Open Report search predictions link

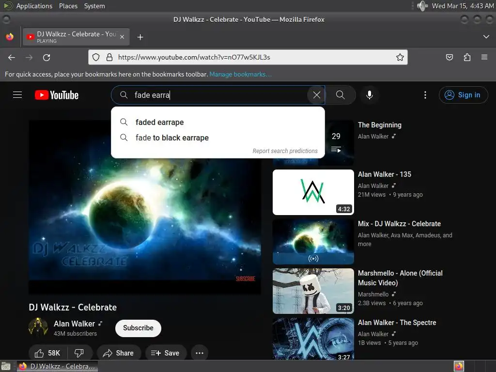point(285,151)
